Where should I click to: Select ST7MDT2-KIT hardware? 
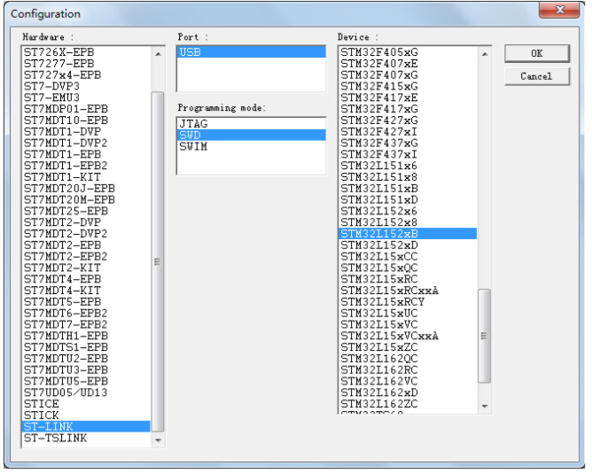coord(87,268)
